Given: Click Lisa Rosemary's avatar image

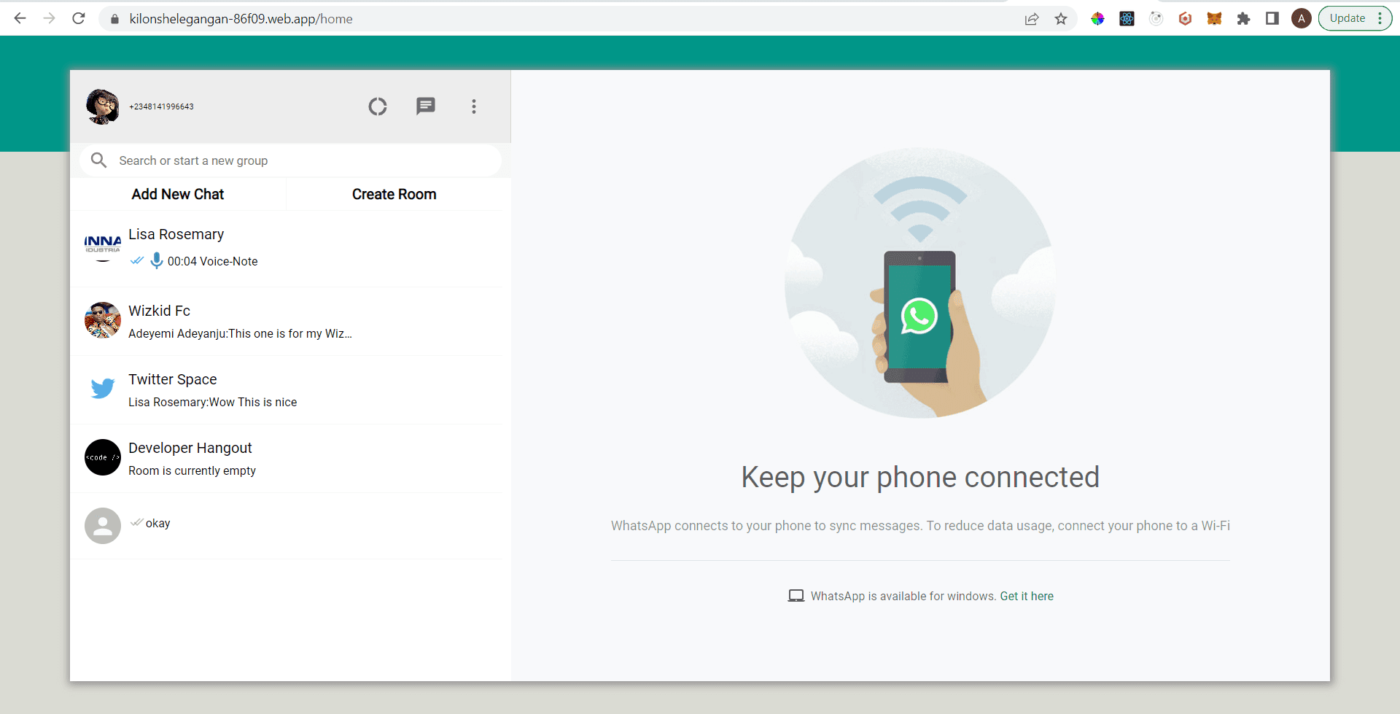Looking at the screenshot, I should tap(103, 248).
